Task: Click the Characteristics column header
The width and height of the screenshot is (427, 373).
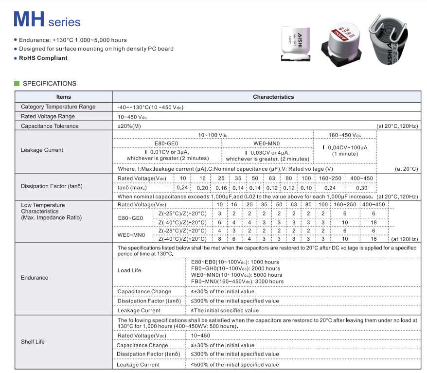Action: (273, 97)
